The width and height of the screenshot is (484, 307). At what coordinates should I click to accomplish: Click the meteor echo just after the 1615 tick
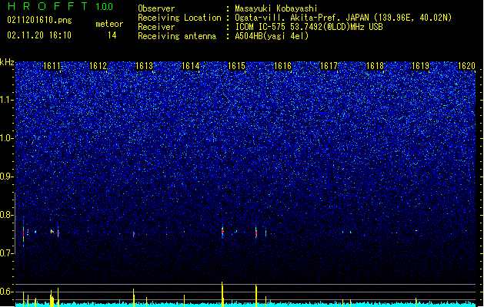pyautogui.click(x=256, y=233)
